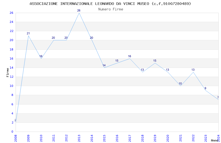Click the data label 20 above 2014

tap(92, 38)
